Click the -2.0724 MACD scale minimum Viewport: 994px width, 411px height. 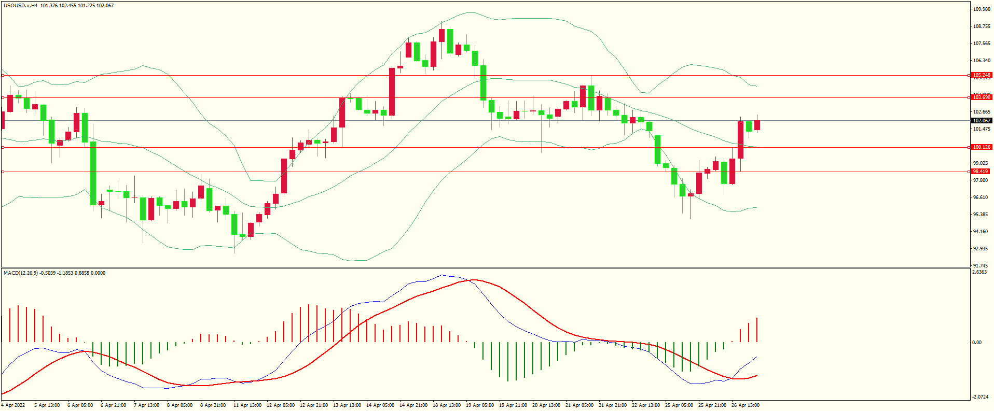pos(981,397)
